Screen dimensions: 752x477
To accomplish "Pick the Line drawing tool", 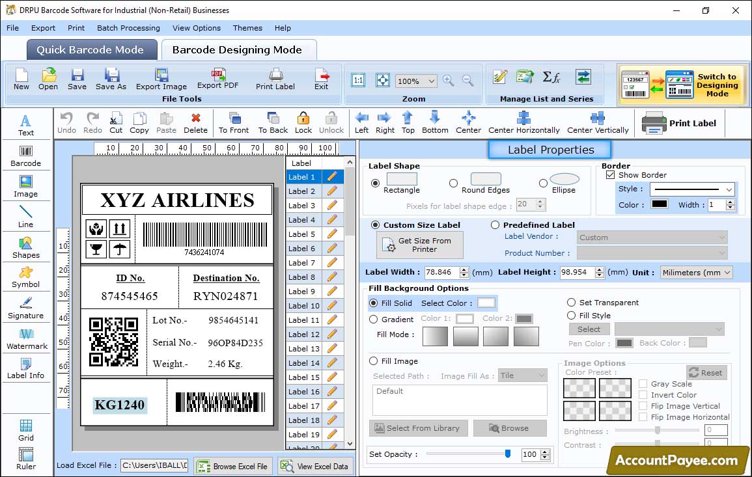I will point(26,217).
